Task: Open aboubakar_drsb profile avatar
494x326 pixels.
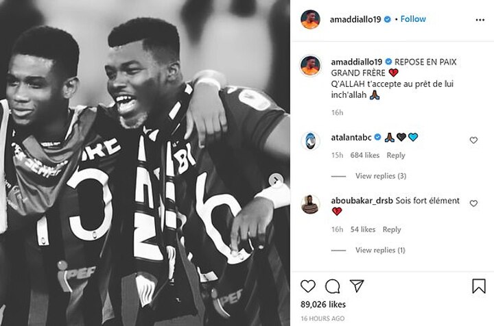Action: (310, 204)
